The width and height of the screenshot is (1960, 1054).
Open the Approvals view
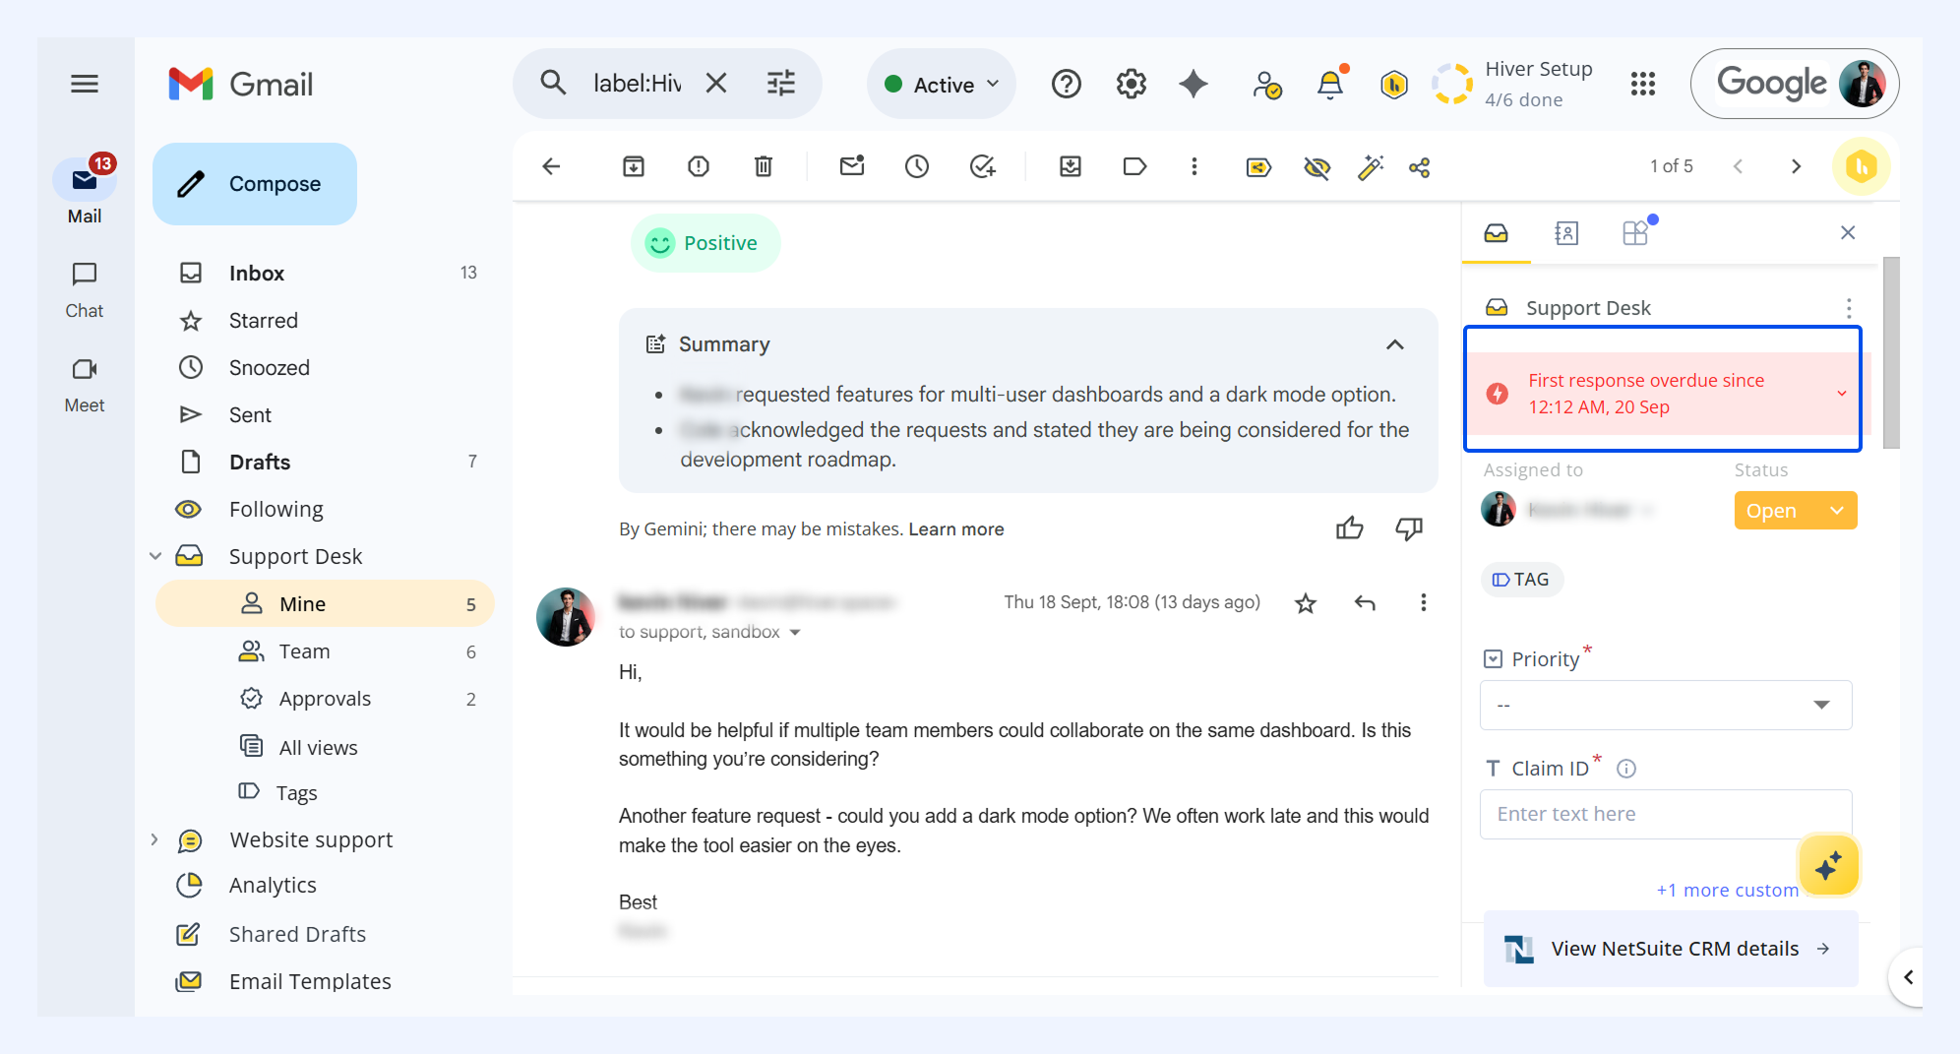point(325,699)
